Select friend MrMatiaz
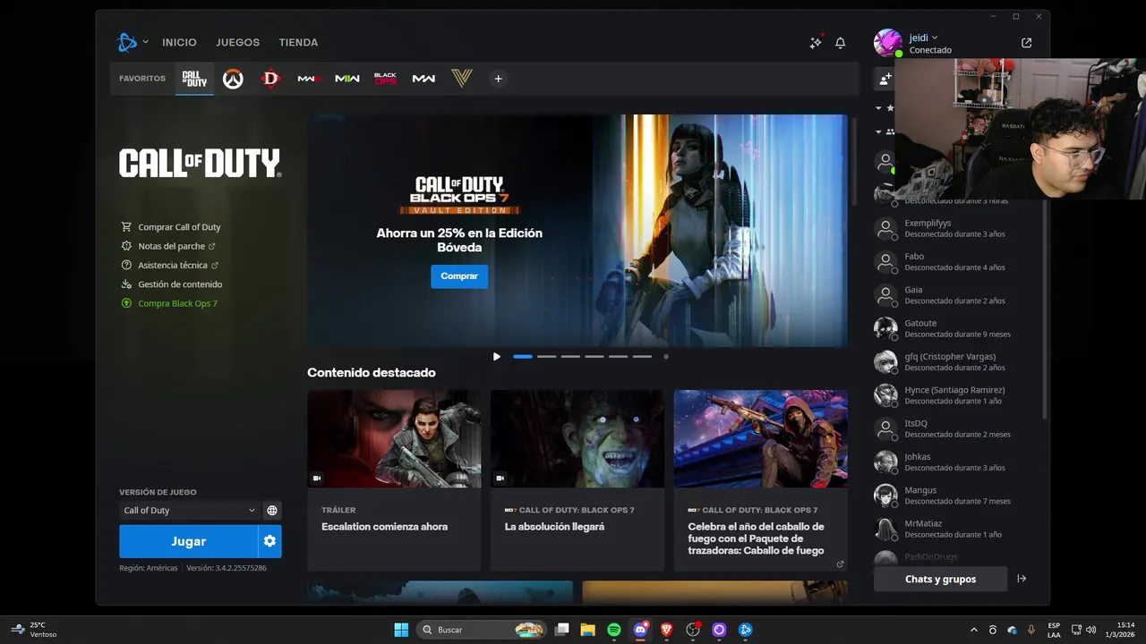 [x=958, y=529]
